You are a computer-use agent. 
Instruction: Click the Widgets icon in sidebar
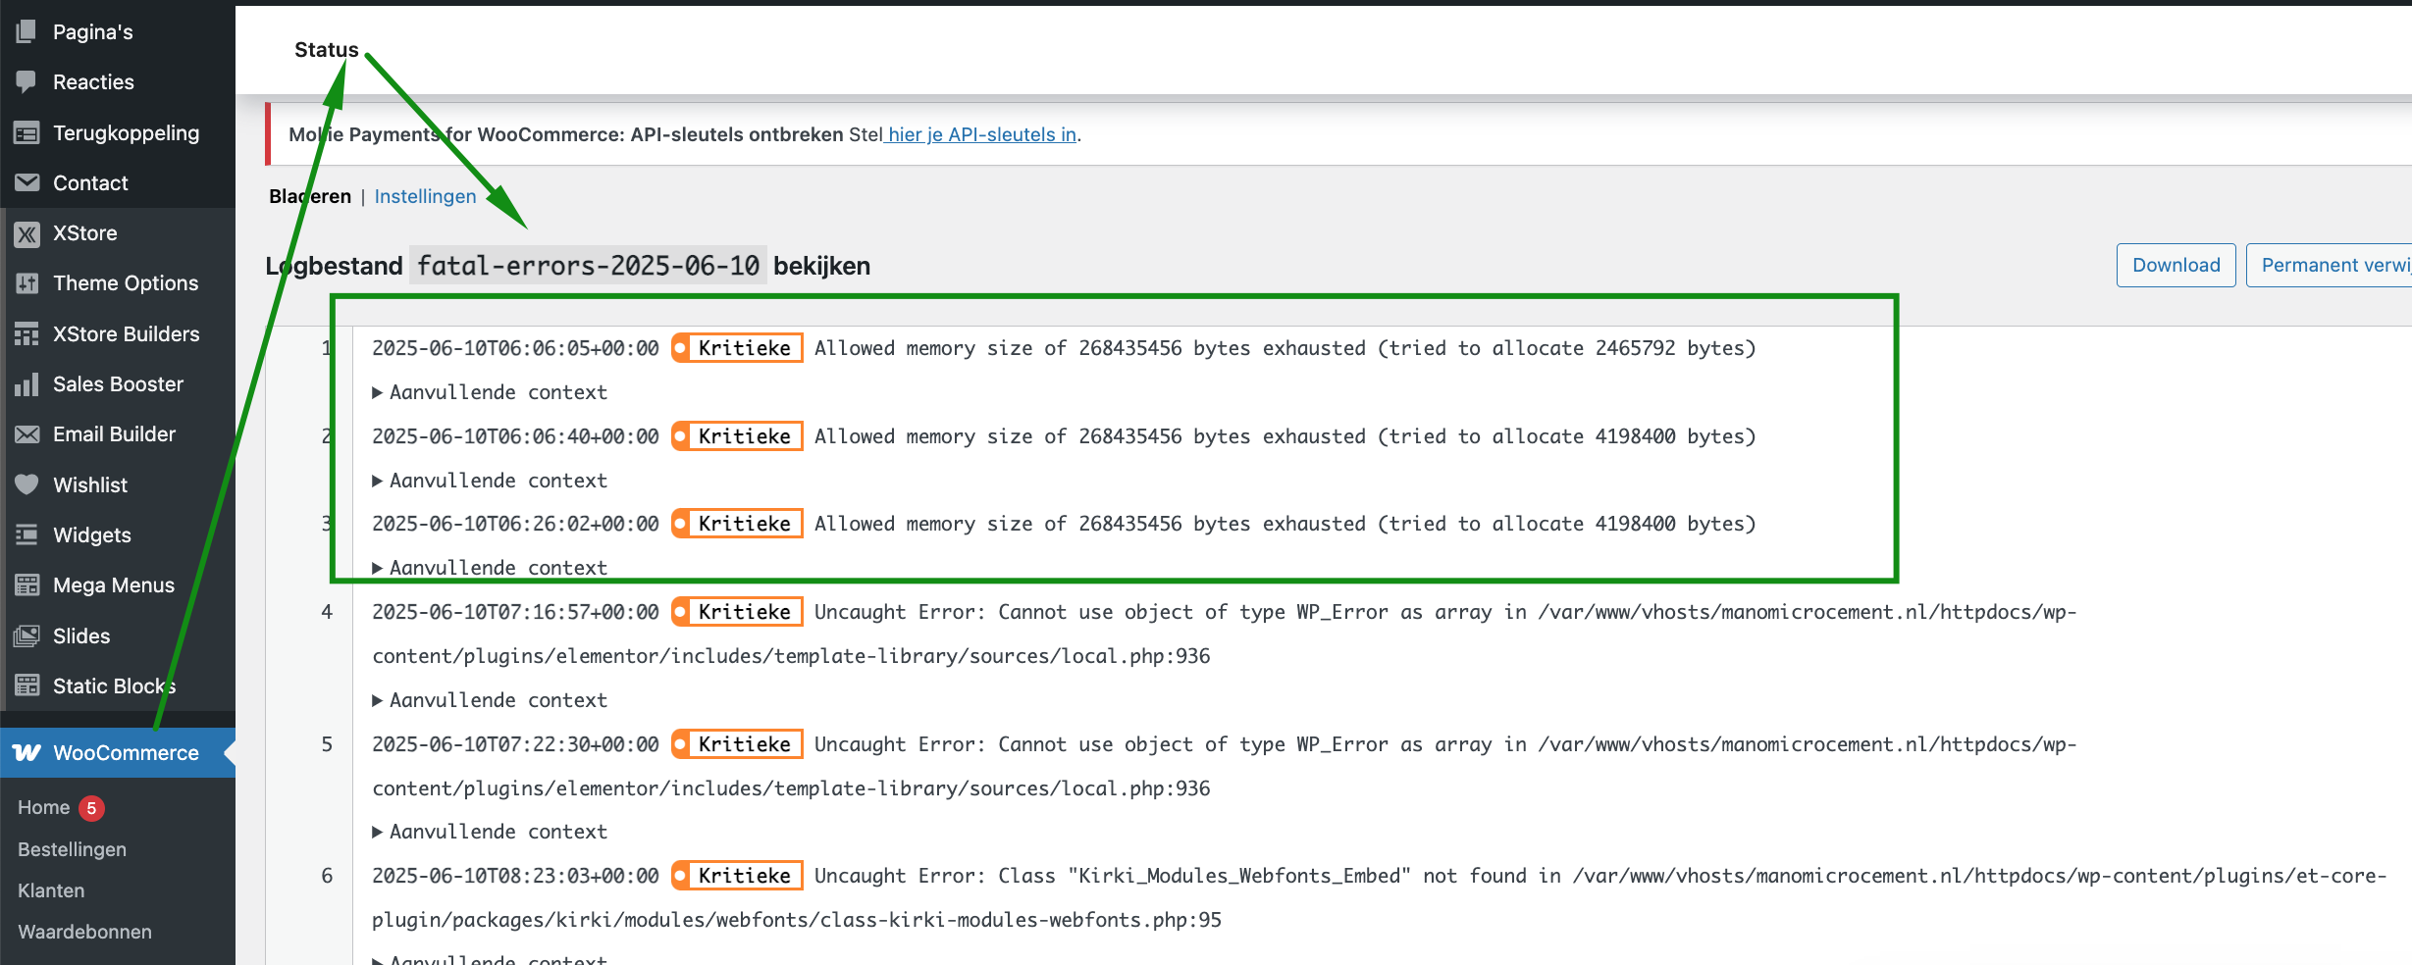click(x=26, y=534)
